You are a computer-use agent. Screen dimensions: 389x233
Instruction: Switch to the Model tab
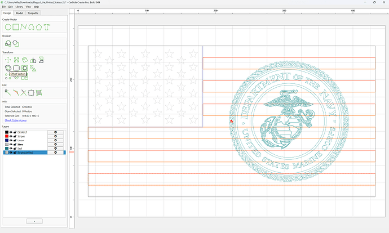coord(19,13)
